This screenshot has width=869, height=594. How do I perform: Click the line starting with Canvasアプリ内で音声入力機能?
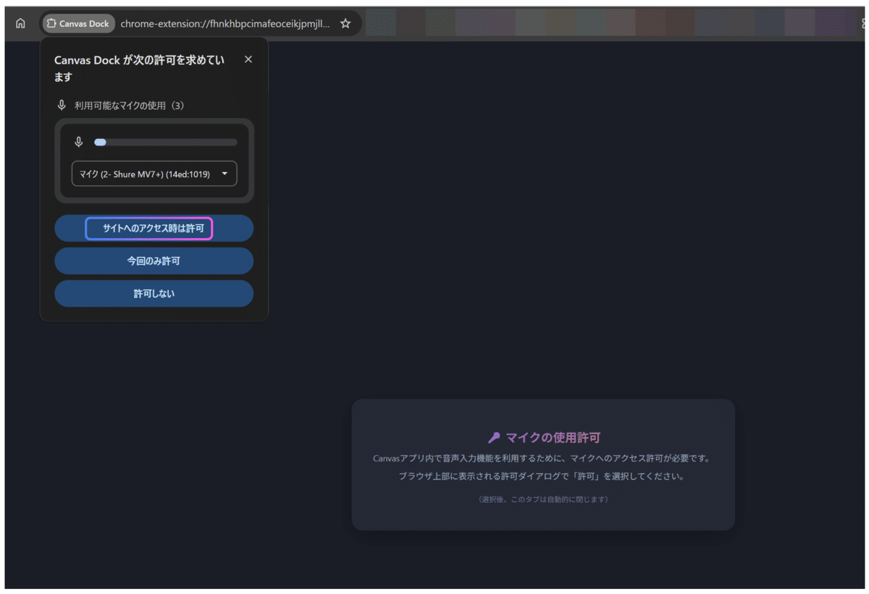pyautogui.click(x=542, y=458)
